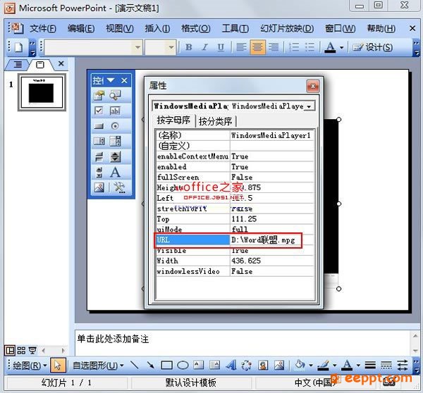Open 自选图形(U) AutoShapes menu
This screenshot has height=393, width=423.
[x=98, y=366]
